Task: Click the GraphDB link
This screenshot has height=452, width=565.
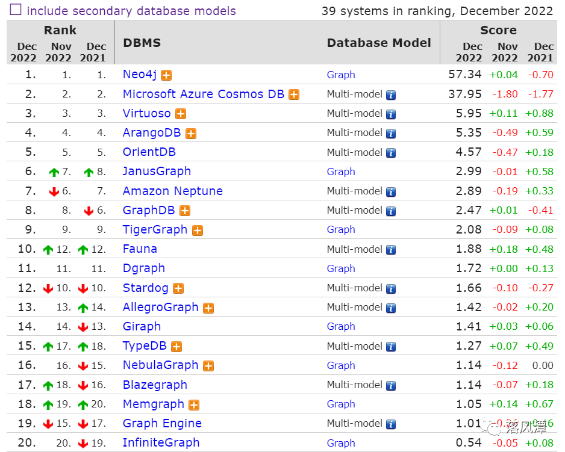Action: [149, 210]
